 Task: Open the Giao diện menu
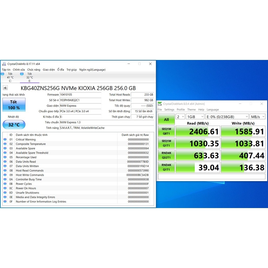49,70
